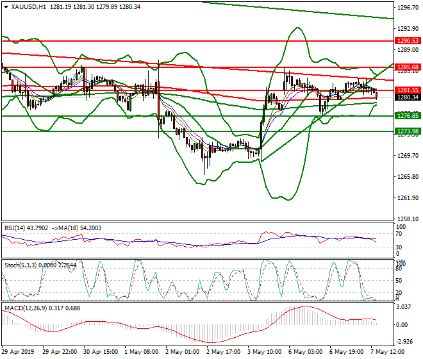The width and height of the screenshot is (423, 359).
Task: Click the 1290.53 red price label
Action: point(408,41)
